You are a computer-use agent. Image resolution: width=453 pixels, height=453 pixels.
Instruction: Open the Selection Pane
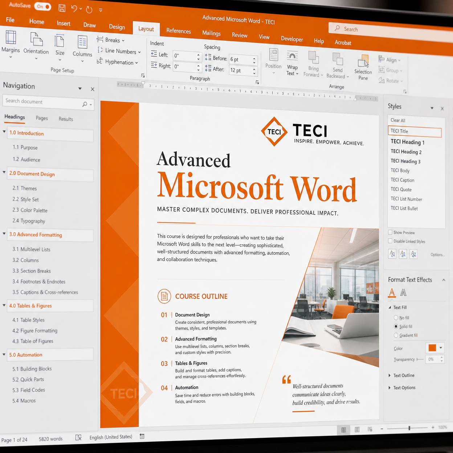click(363, 68)
